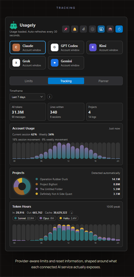Click the 14.1M project value
Viewport: 134px width, 277px height.
(x=116, y=179)
